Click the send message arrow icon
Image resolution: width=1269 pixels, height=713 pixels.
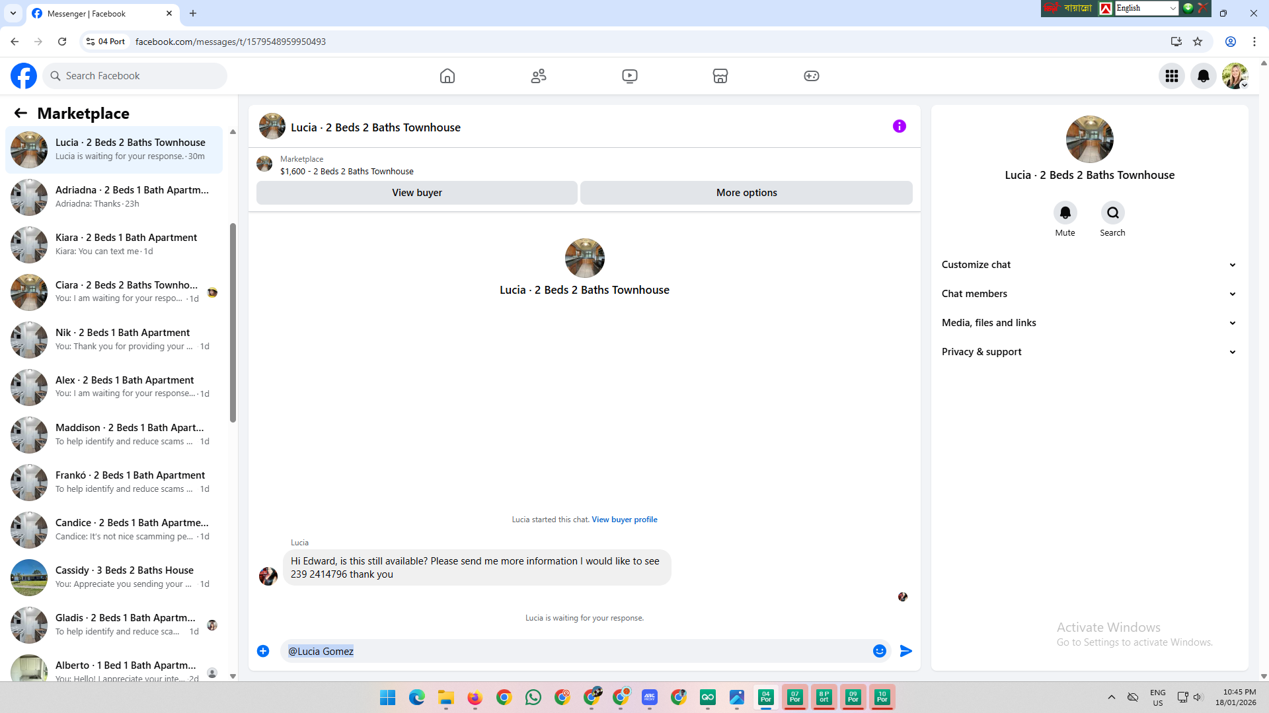tap(906, 651)
